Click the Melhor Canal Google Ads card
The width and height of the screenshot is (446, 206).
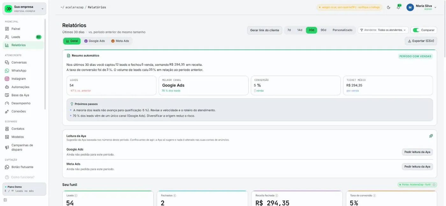(204, 85)
